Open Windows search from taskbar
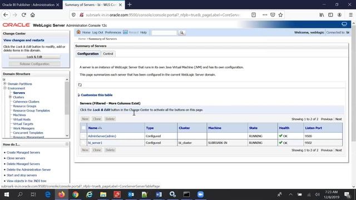 tap(20, 194)
